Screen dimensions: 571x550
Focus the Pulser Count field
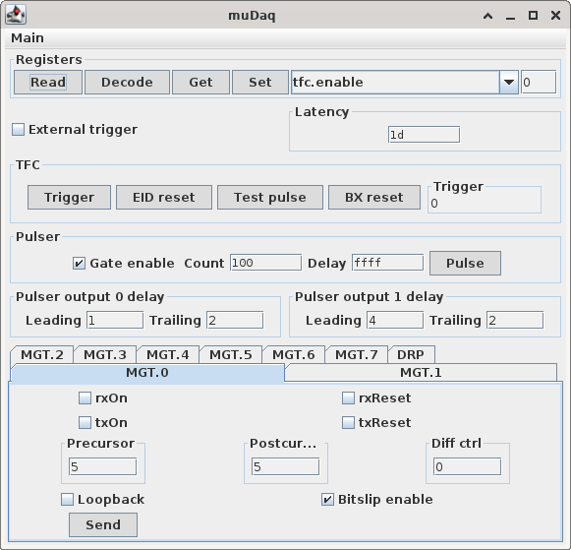point(265,263)
